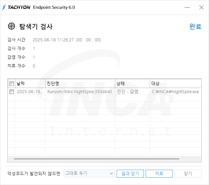Click the 대상 column header
The height and width of the screenshot is (185, 209).
176,83
